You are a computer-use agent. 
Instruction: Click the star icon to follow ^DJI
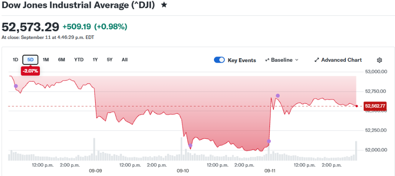click(164, 5)
